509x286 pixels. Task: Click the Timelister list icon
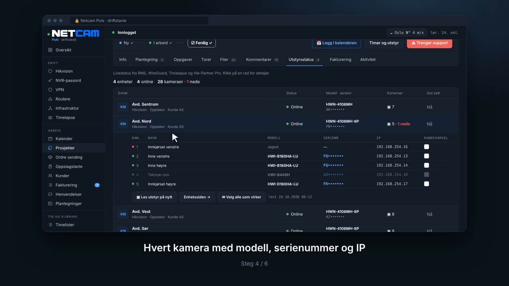50,225
